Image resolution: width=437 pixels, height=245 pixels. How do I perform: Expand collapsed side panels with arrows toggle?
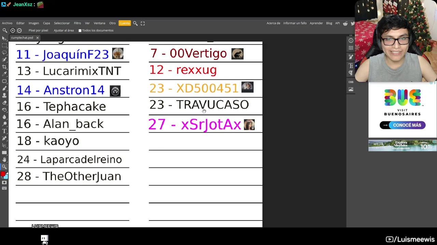(x=351, y=35)
